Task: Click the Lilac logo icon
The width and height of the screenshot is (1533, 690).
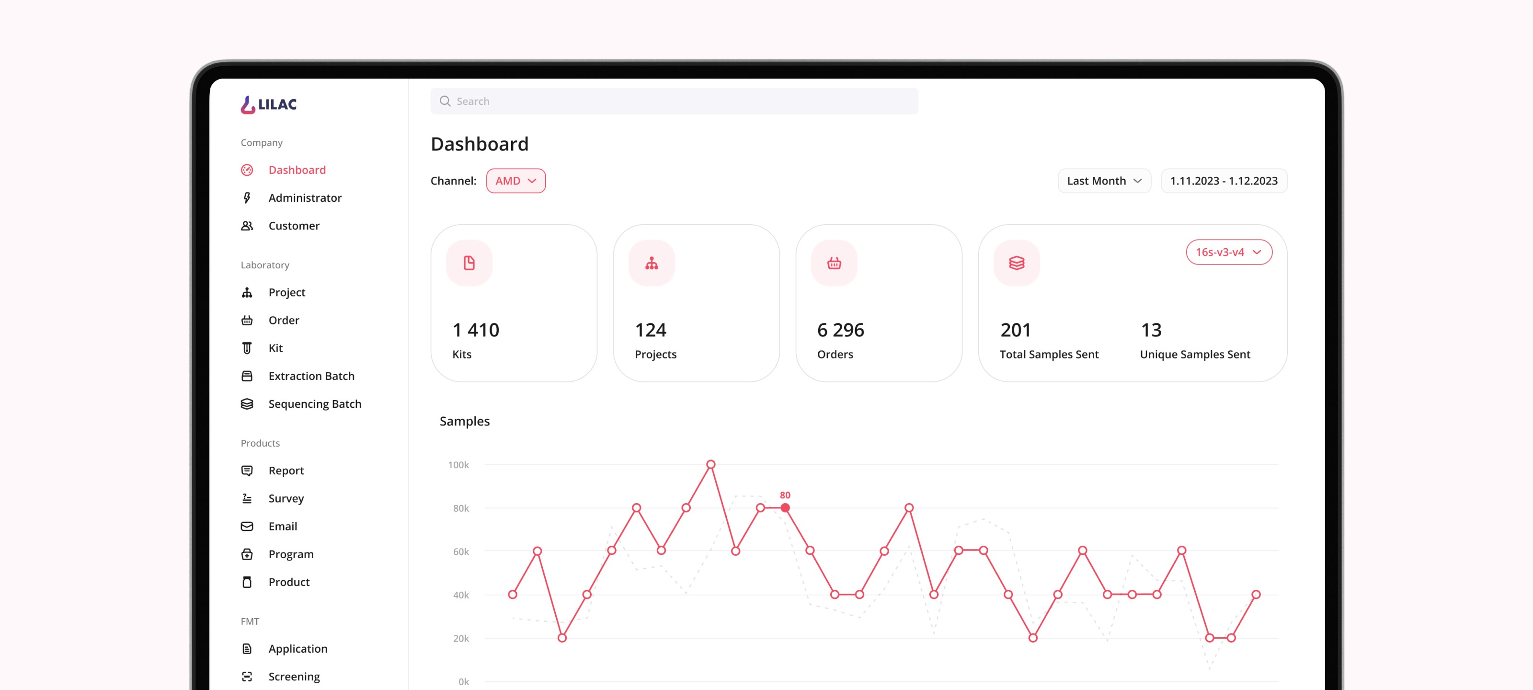Action: click(x=248, y=105)
